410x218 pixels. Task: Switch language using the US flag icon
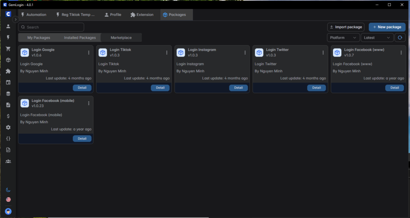pos(8,199)
